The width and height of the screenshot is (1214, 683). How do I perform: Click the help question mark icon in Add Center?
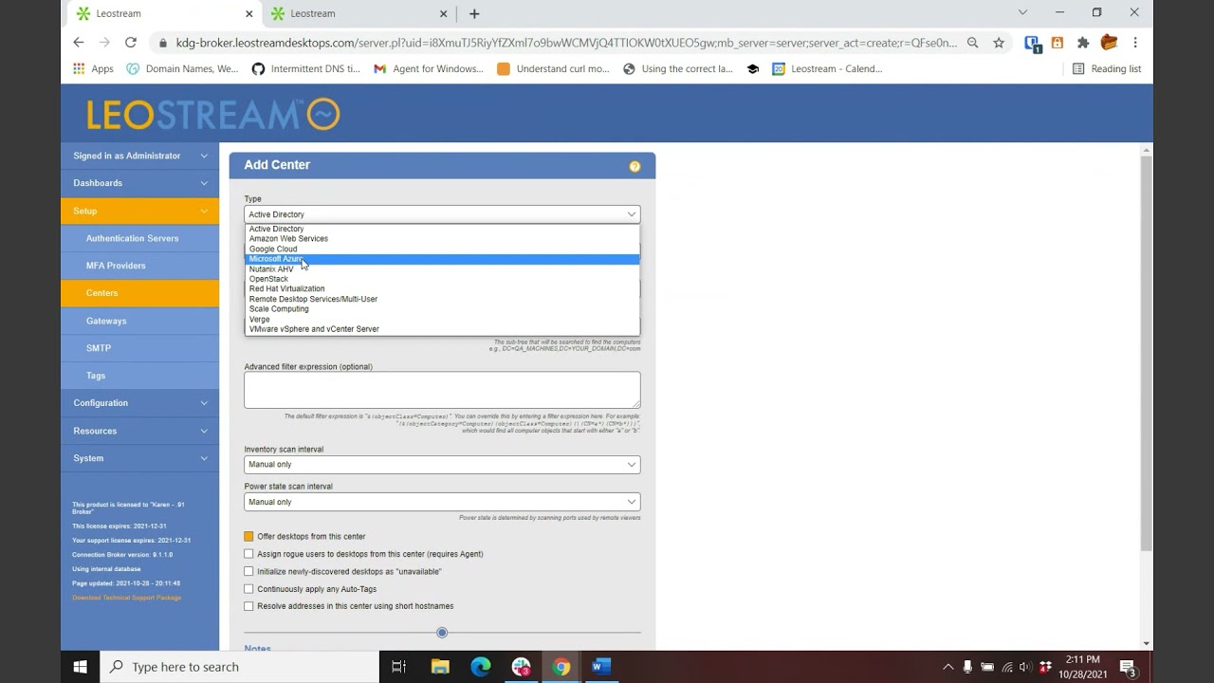point(635,166)
